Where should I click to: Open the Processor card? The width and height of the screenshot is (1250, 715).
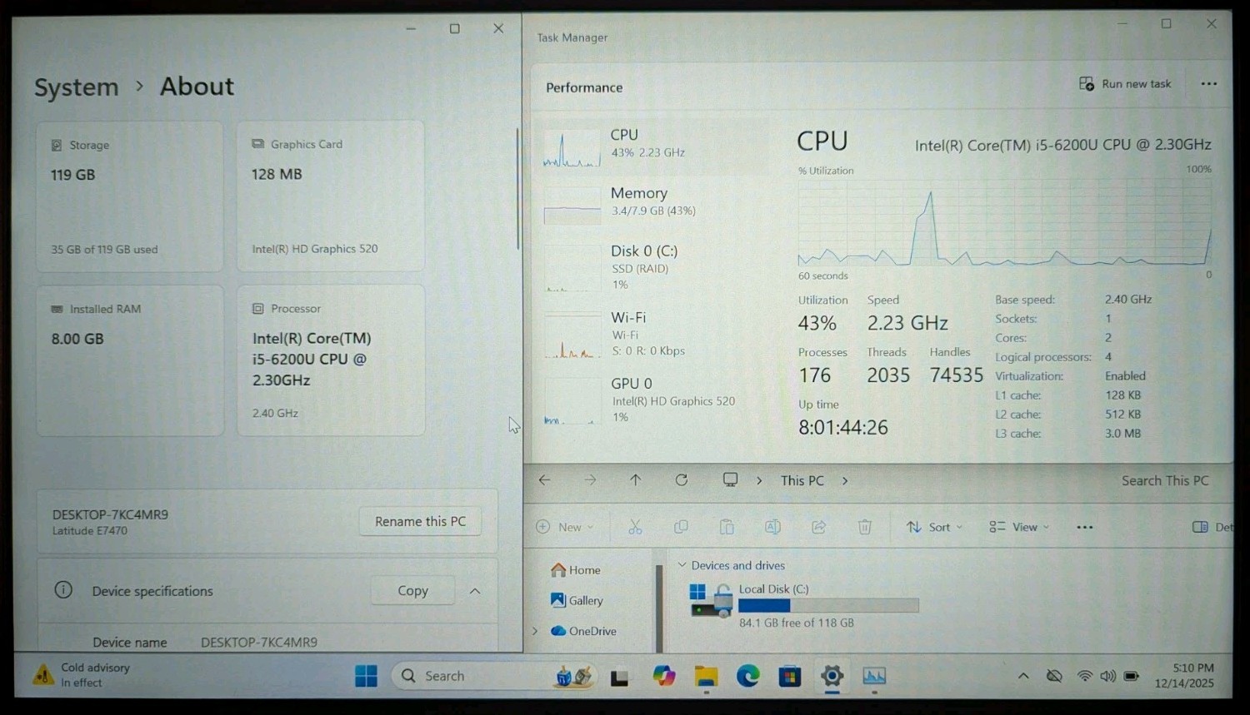click(331, 360)
